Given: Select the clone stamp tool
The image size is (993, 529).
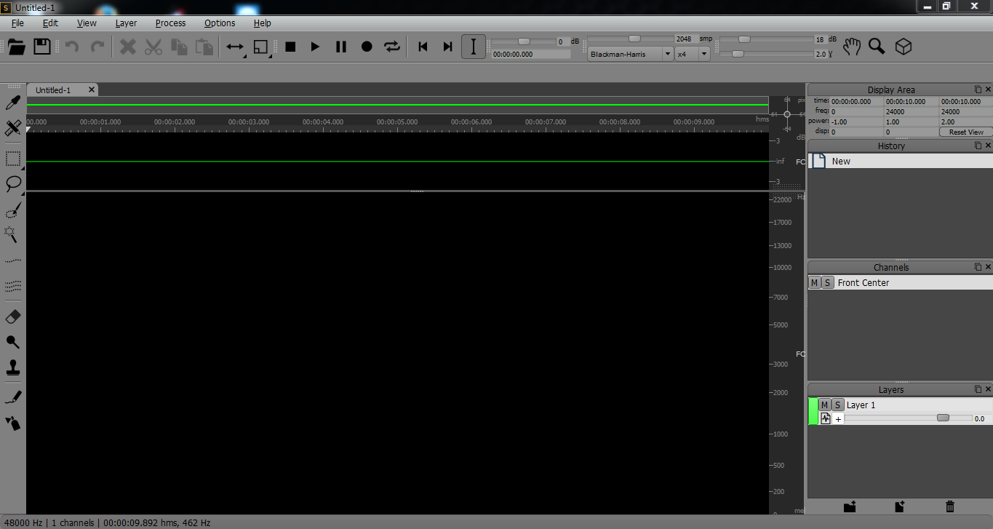Looking at the screenshot, I should 12,366.
